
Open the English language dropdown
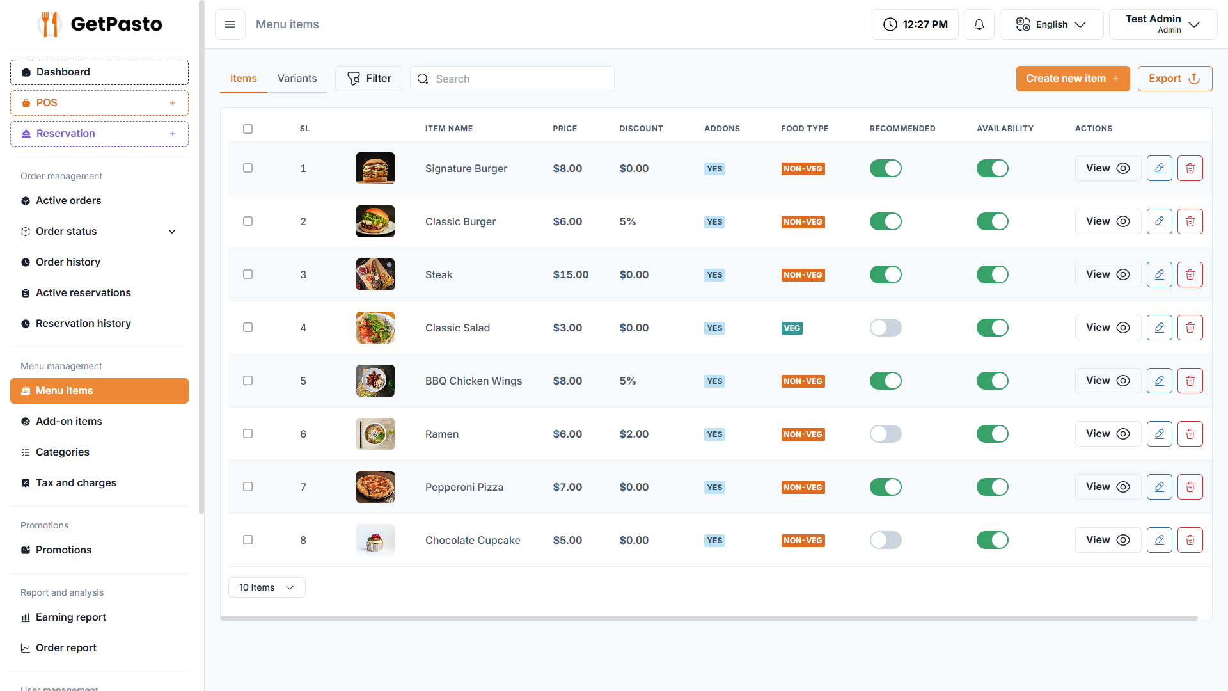click(1051, 24)
